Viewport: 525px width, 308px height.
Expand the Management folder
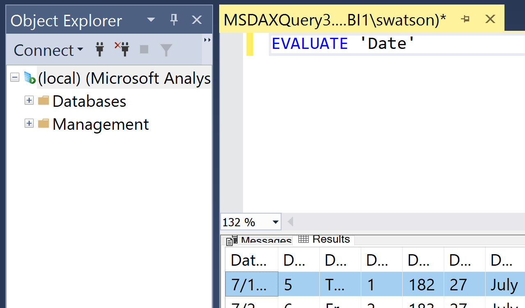tap(29, 123)
